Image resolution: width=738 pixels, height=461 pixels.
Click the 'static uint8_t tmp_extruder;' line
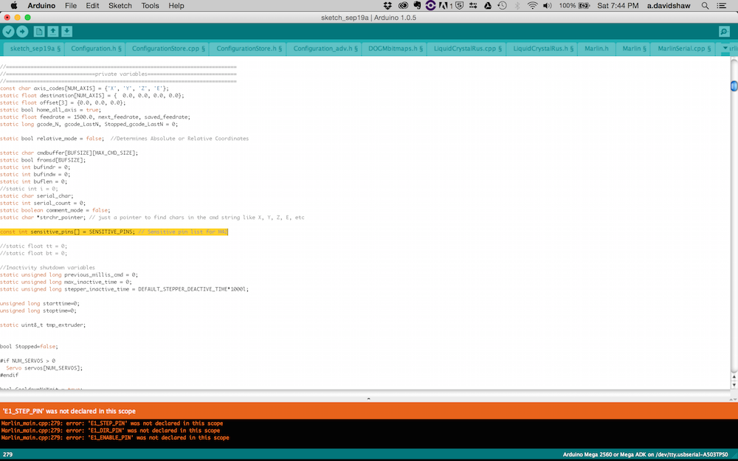[43, 325]
